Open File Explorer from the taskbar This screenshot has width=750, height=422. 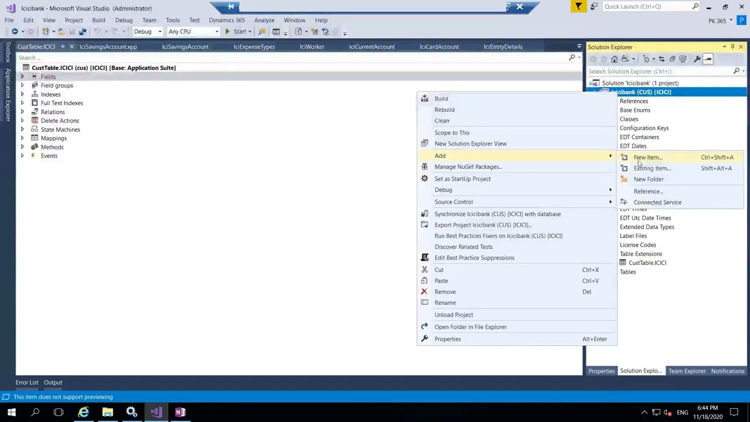pyautogui.click(x=107, y=412)
